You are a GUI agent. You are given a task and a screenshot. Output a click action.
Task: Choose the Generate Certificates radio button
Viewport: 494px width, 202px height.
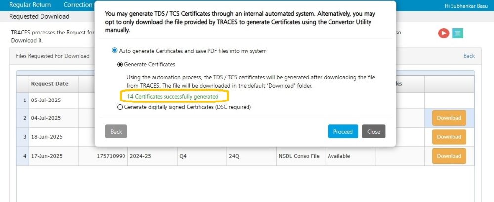(x=120, y=64)
